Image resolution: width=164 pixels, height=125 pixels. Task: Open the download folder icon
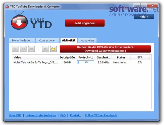tap(53, 49)
